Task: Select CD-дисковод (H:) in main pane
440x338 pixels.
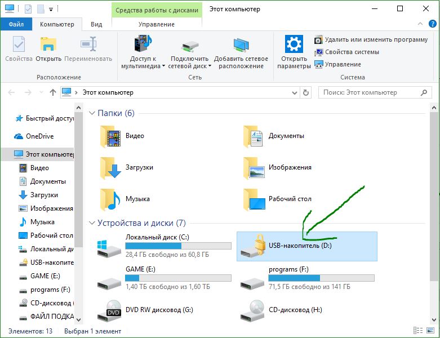Action: [281, 310]
